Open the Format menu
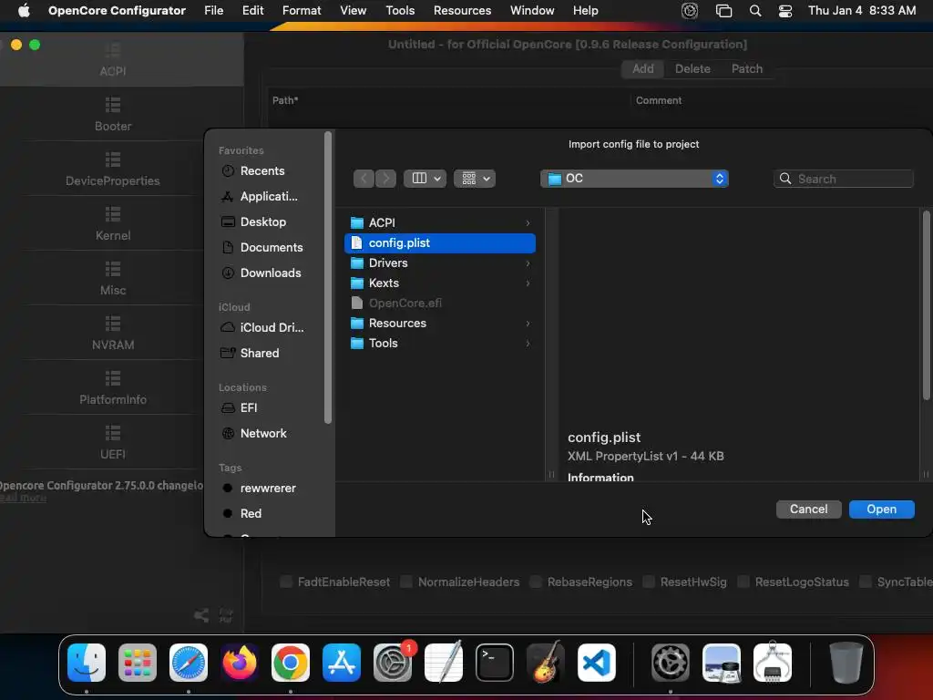 (x=302, y=11)
